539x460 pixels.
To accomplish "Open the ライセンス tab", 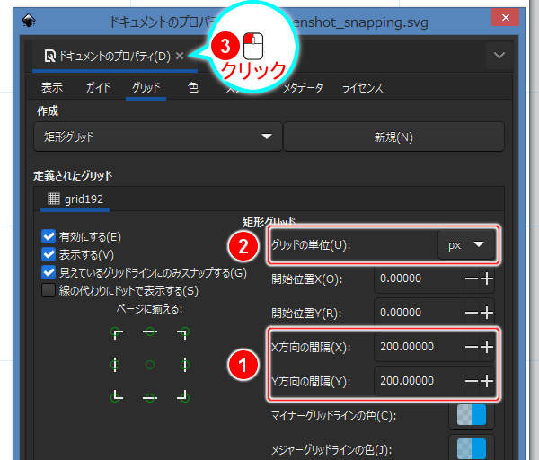I will tap(362, 88).
